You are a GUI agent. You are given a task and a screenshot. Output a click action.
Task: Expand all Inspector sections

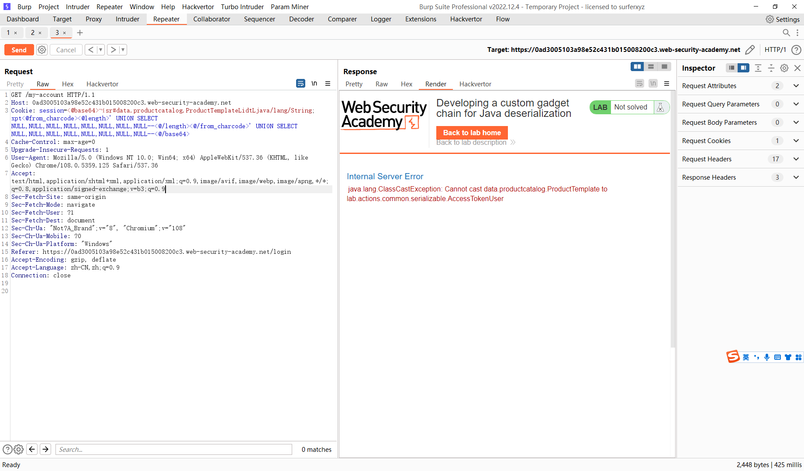point(758,68)
